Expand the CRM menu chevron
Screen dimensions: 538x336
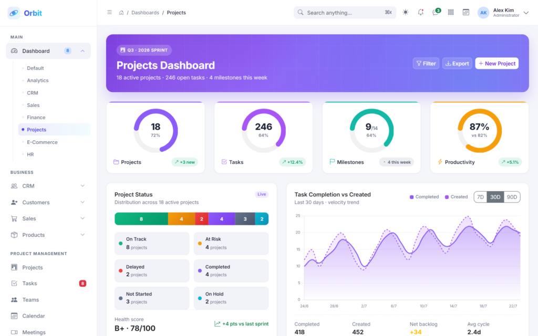[x=82, y=186]
